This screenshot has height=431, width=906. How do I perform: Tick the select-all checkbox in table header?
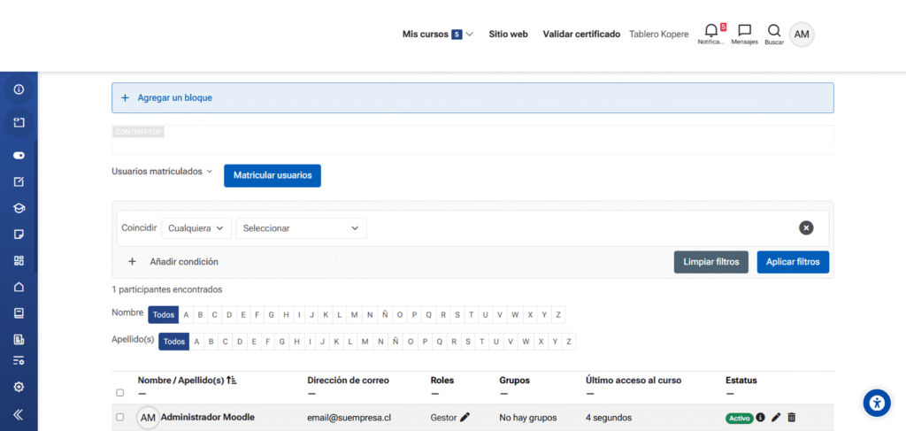120,393
